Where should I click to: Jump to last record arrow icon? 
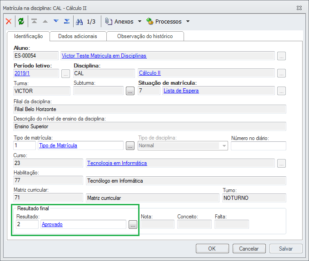click(x=67, y=21)
